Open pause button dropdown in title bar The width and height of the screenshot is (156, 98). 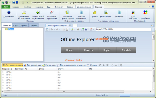20,2
